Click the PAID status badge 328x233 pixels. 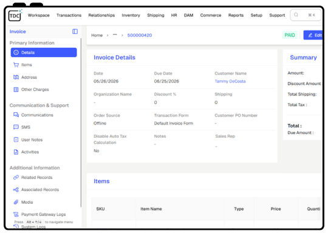click(x=290, y=35)
